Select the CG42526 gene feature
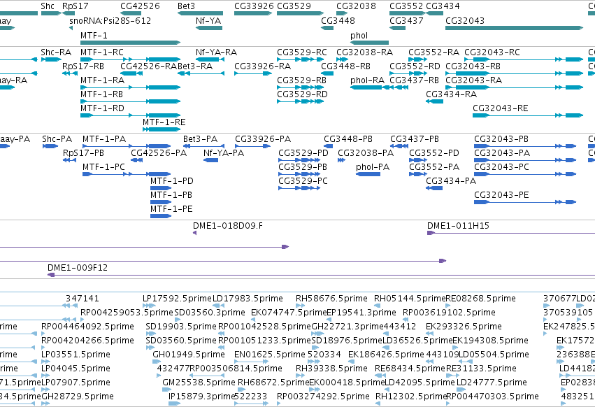The image size is (595, 407). click(131, 13)
